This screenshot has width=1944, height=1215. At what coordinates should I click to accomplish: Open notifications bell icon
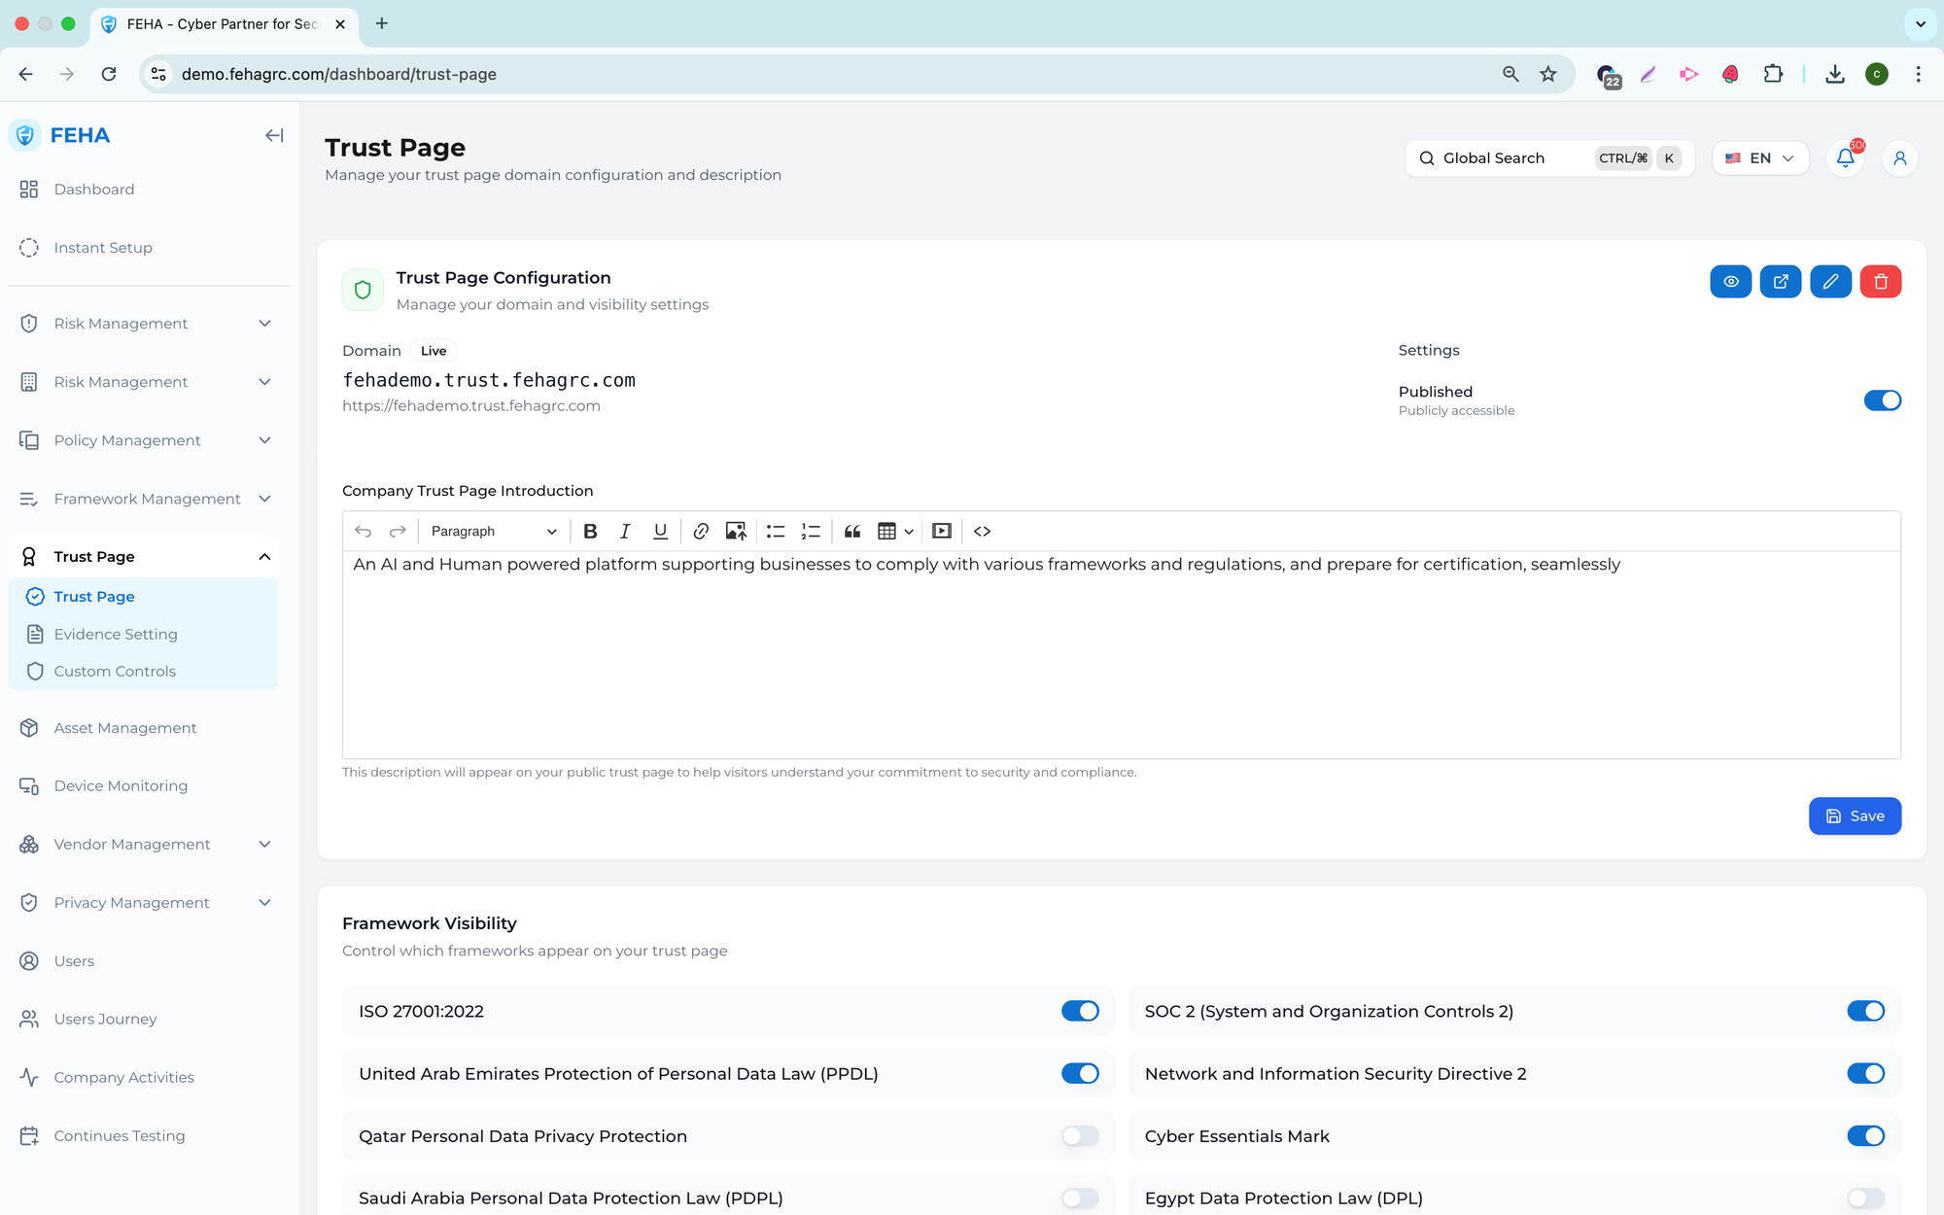[x=1845, y=157]
